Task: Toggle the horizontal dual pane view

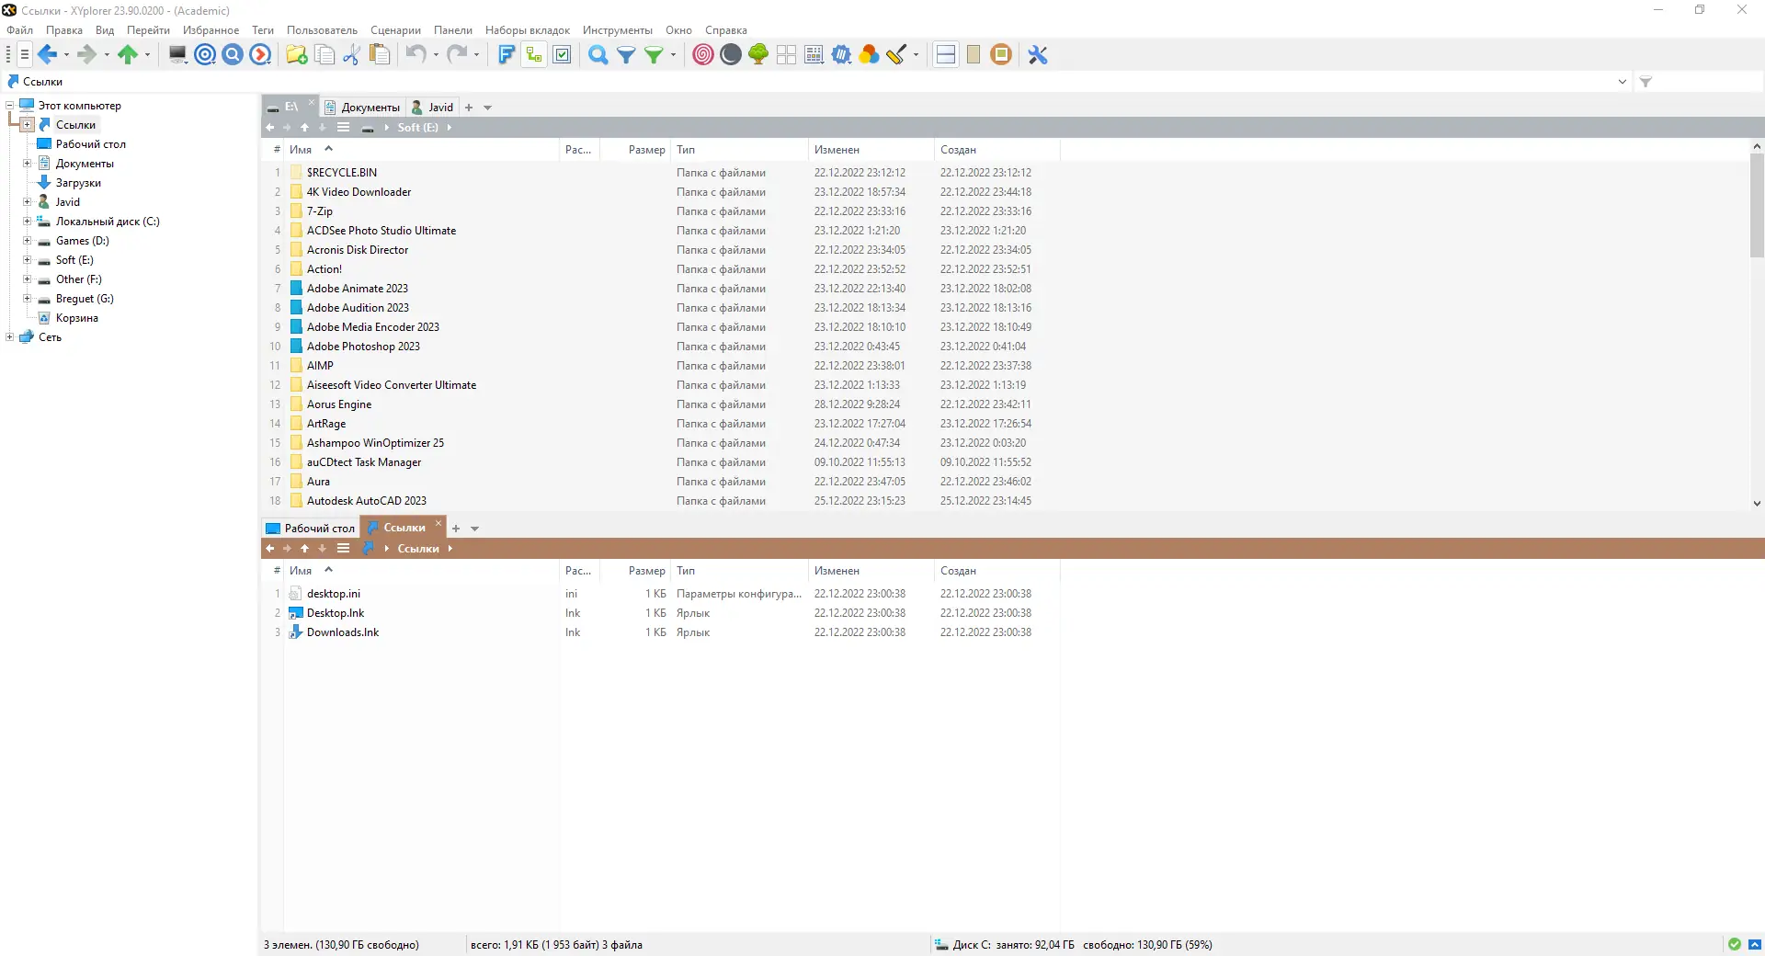Action: [x=944, y=54]
